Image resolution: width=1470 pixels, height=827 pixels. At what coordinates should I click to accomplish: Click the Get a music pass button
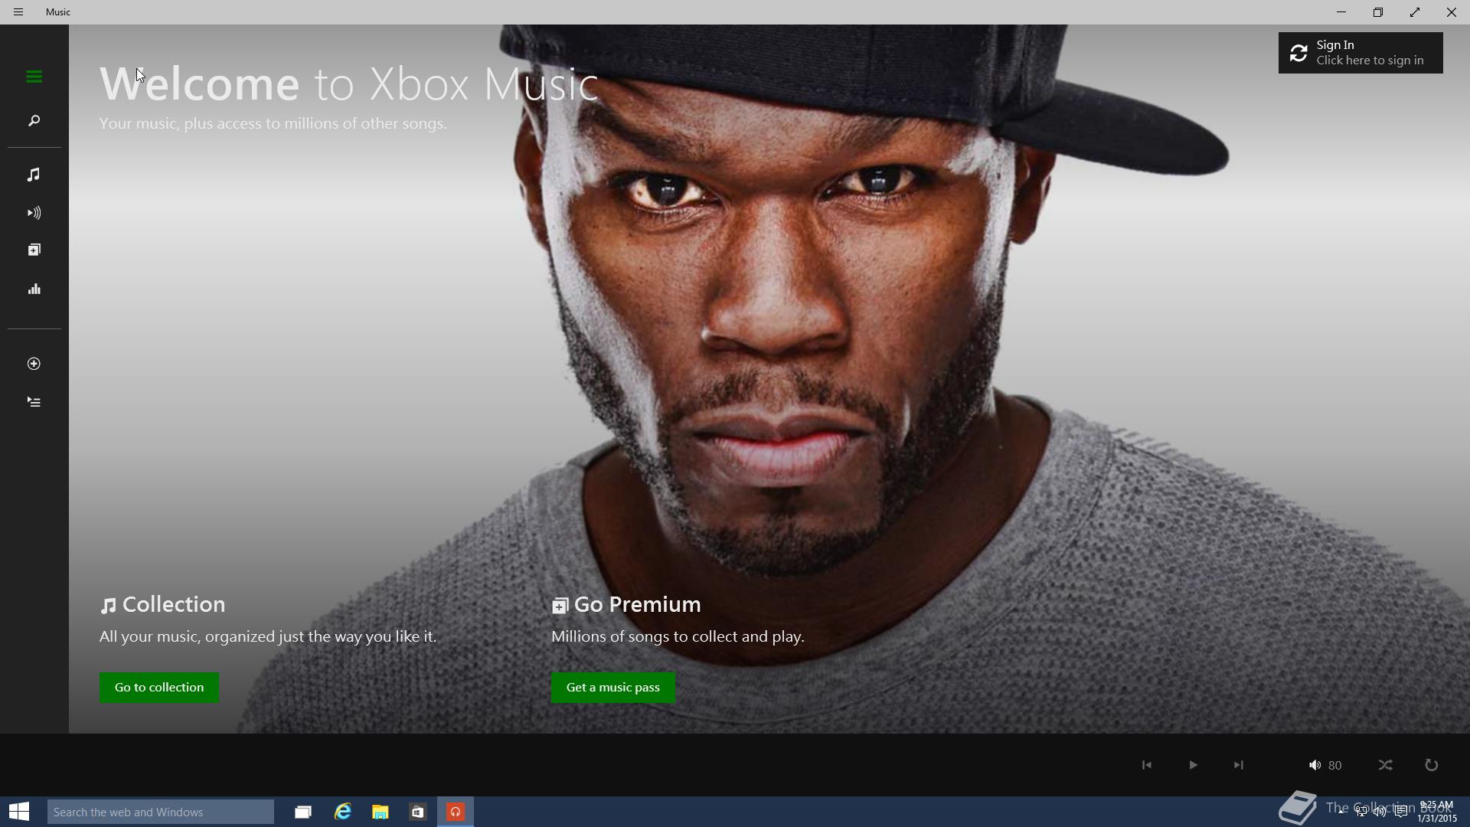[x=613, y=688]
